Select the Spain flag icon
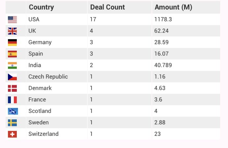The height and width of the screenshot is (148, 228). click(12, 54)
